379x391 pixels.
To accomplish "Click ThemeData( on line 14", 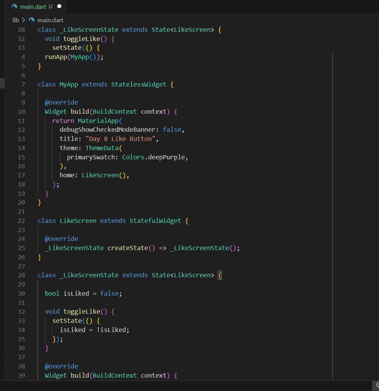I will pyautogui.click(x=104, y=148).
